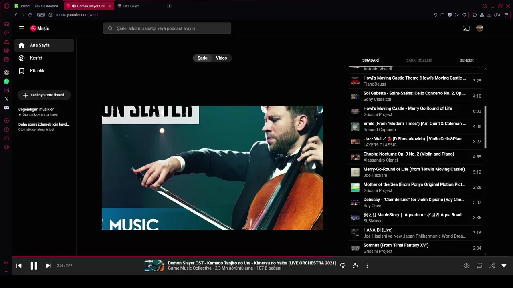Screen dimensions: 513x288
Task: Click the video player image
Action: 212,168
